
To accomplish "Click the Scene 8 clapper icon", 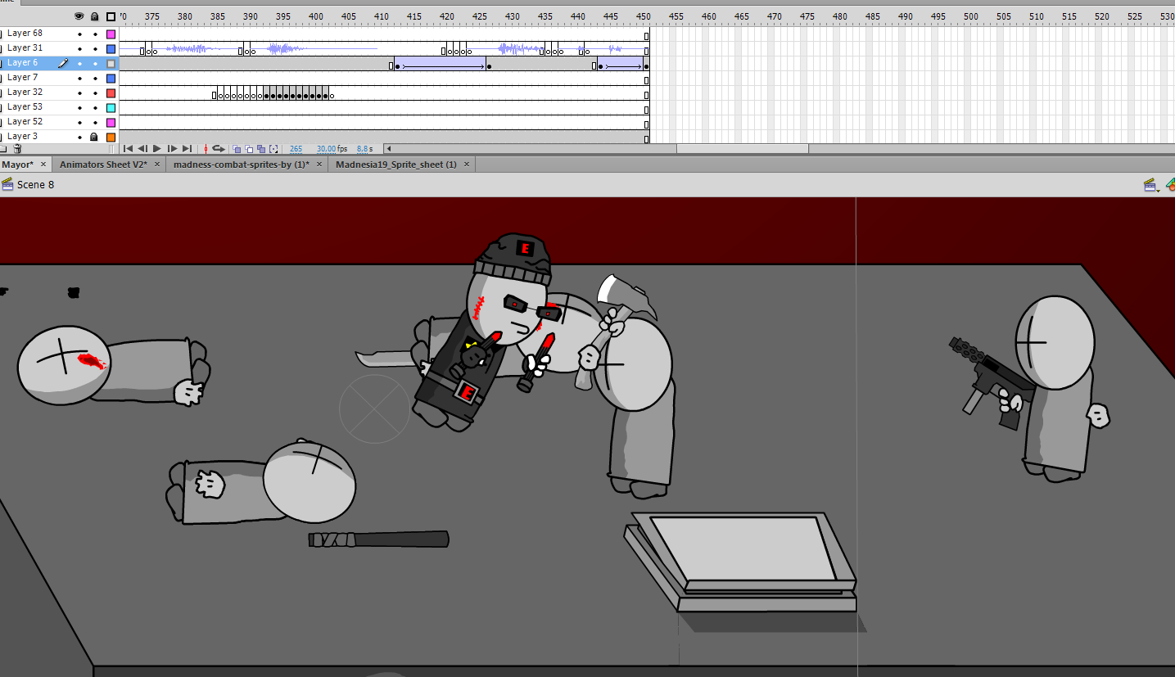I will pos(8,184).
